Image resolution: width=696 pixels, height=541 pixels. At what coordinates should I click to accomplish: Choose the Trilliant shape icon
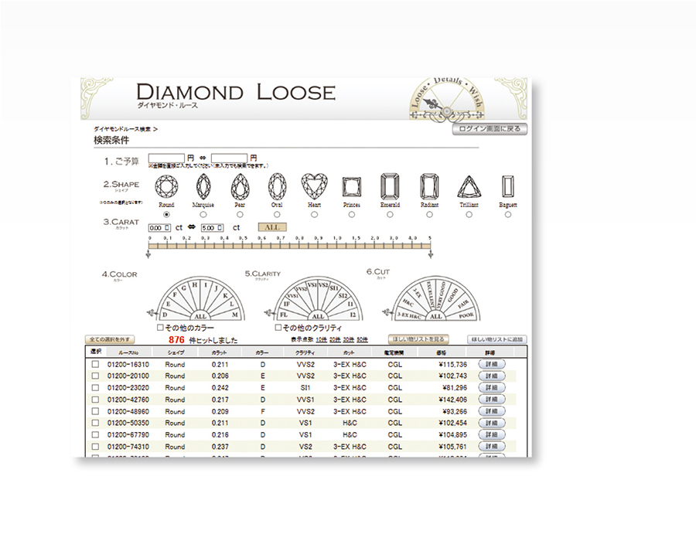click(468, 187)
